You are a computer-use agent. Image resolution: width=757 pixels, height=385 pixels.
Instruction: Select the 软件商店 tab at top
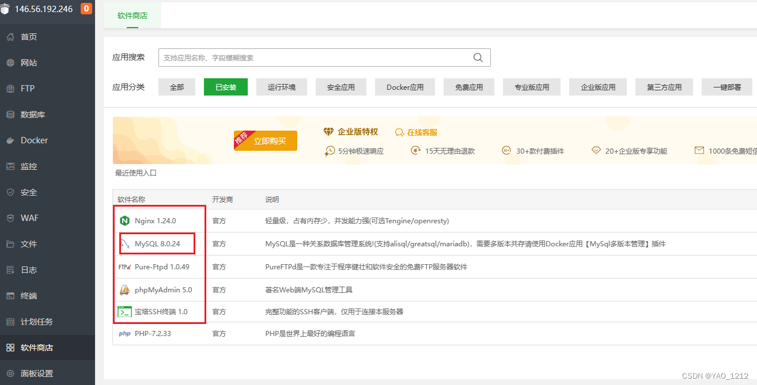[133, 16]
